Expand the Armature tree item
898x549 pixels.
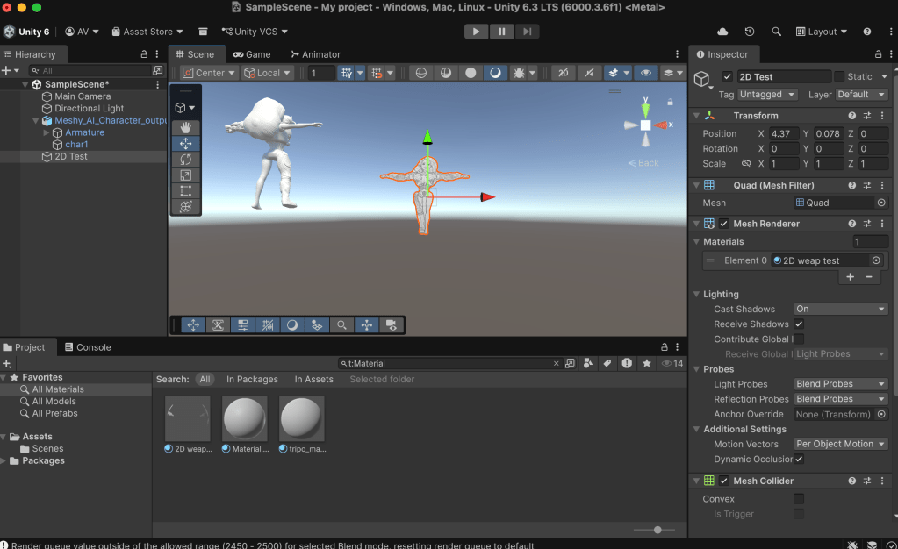pyautogui.click(x=47, y=132)
